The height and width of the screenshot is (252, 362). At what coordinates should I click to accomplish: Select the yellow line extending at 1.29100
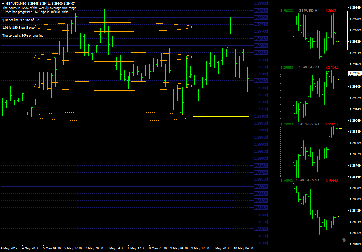221,116
